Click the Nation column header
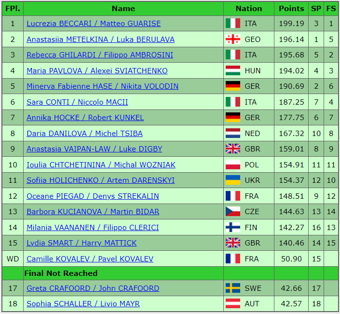This screenshot has width=340, height=314. (x=249, y=8)
